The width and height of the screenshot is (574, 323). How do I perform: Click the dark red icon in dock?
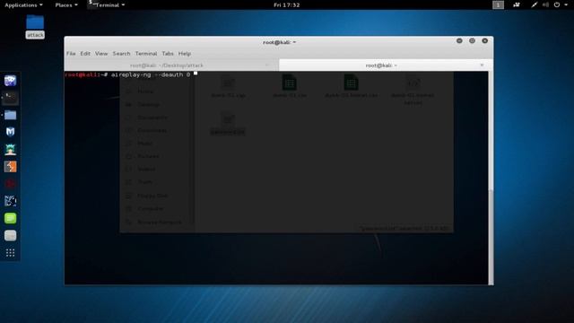coord(10,184)
